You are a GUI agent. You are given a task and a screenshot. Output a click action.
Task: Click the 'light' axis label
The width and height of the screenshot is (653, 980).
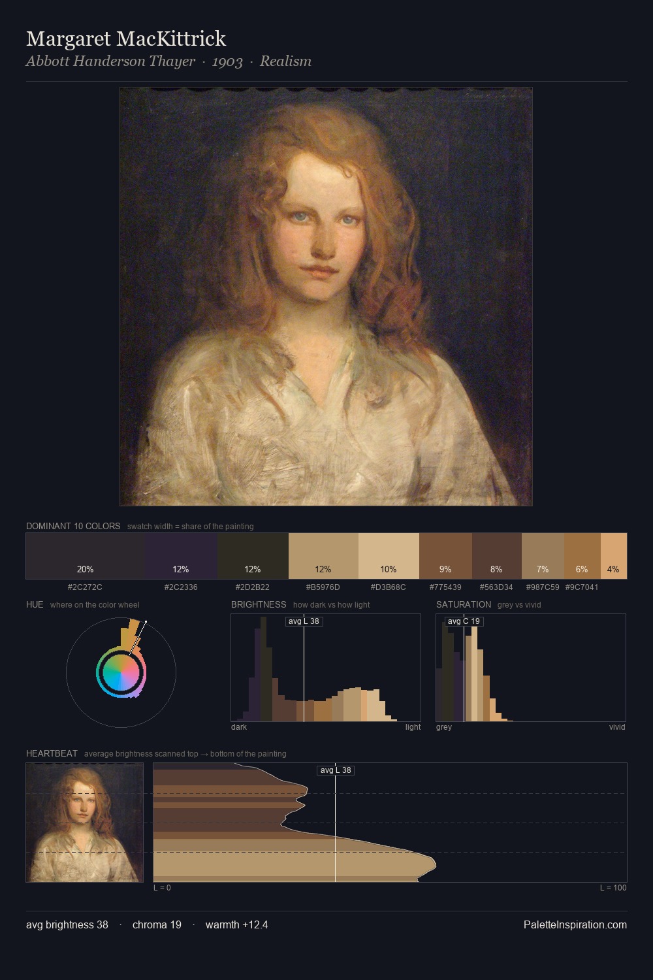tap(413, 727)
